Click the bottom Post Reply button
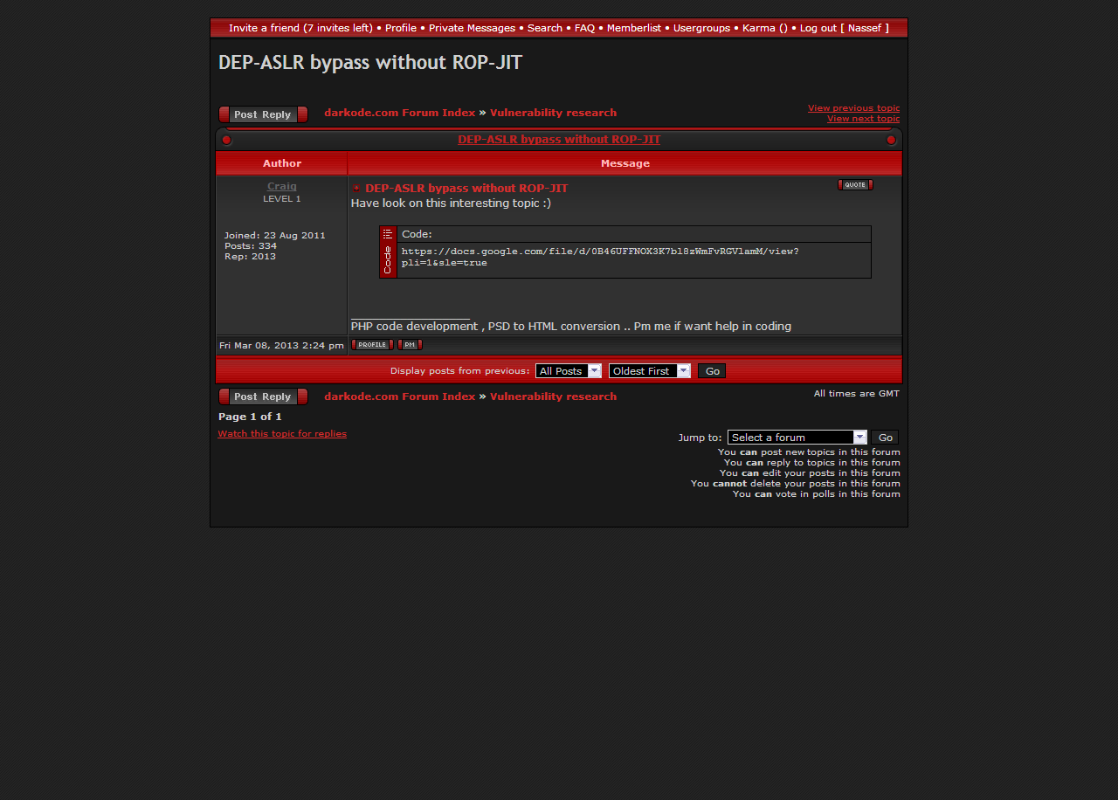 (263, 397)
